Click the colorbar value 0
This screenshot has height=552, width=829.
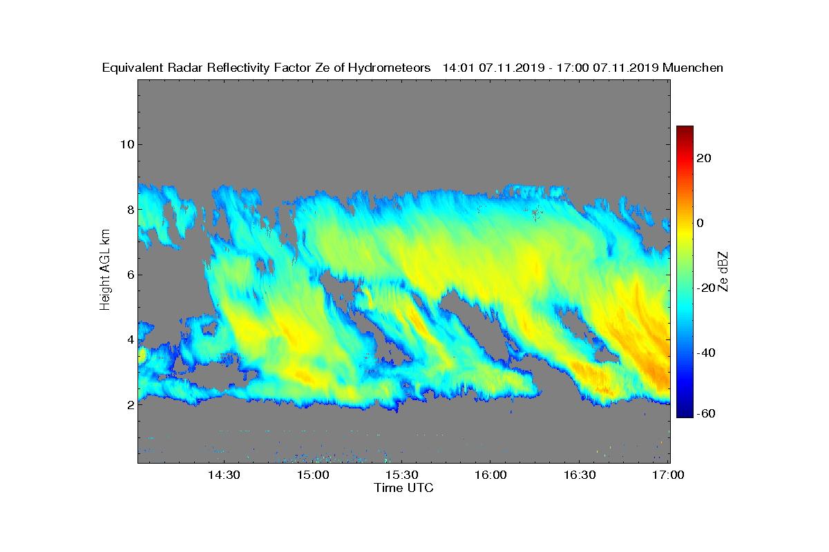(x=701, y=223)
